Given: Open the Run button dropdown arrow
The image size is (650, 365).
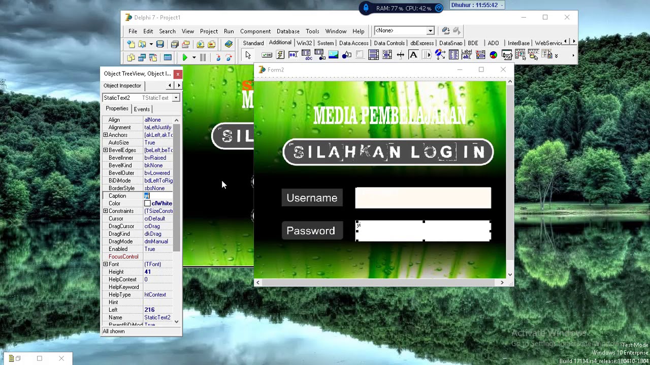Looking at the screenshot, I should [x=194, y=57].
